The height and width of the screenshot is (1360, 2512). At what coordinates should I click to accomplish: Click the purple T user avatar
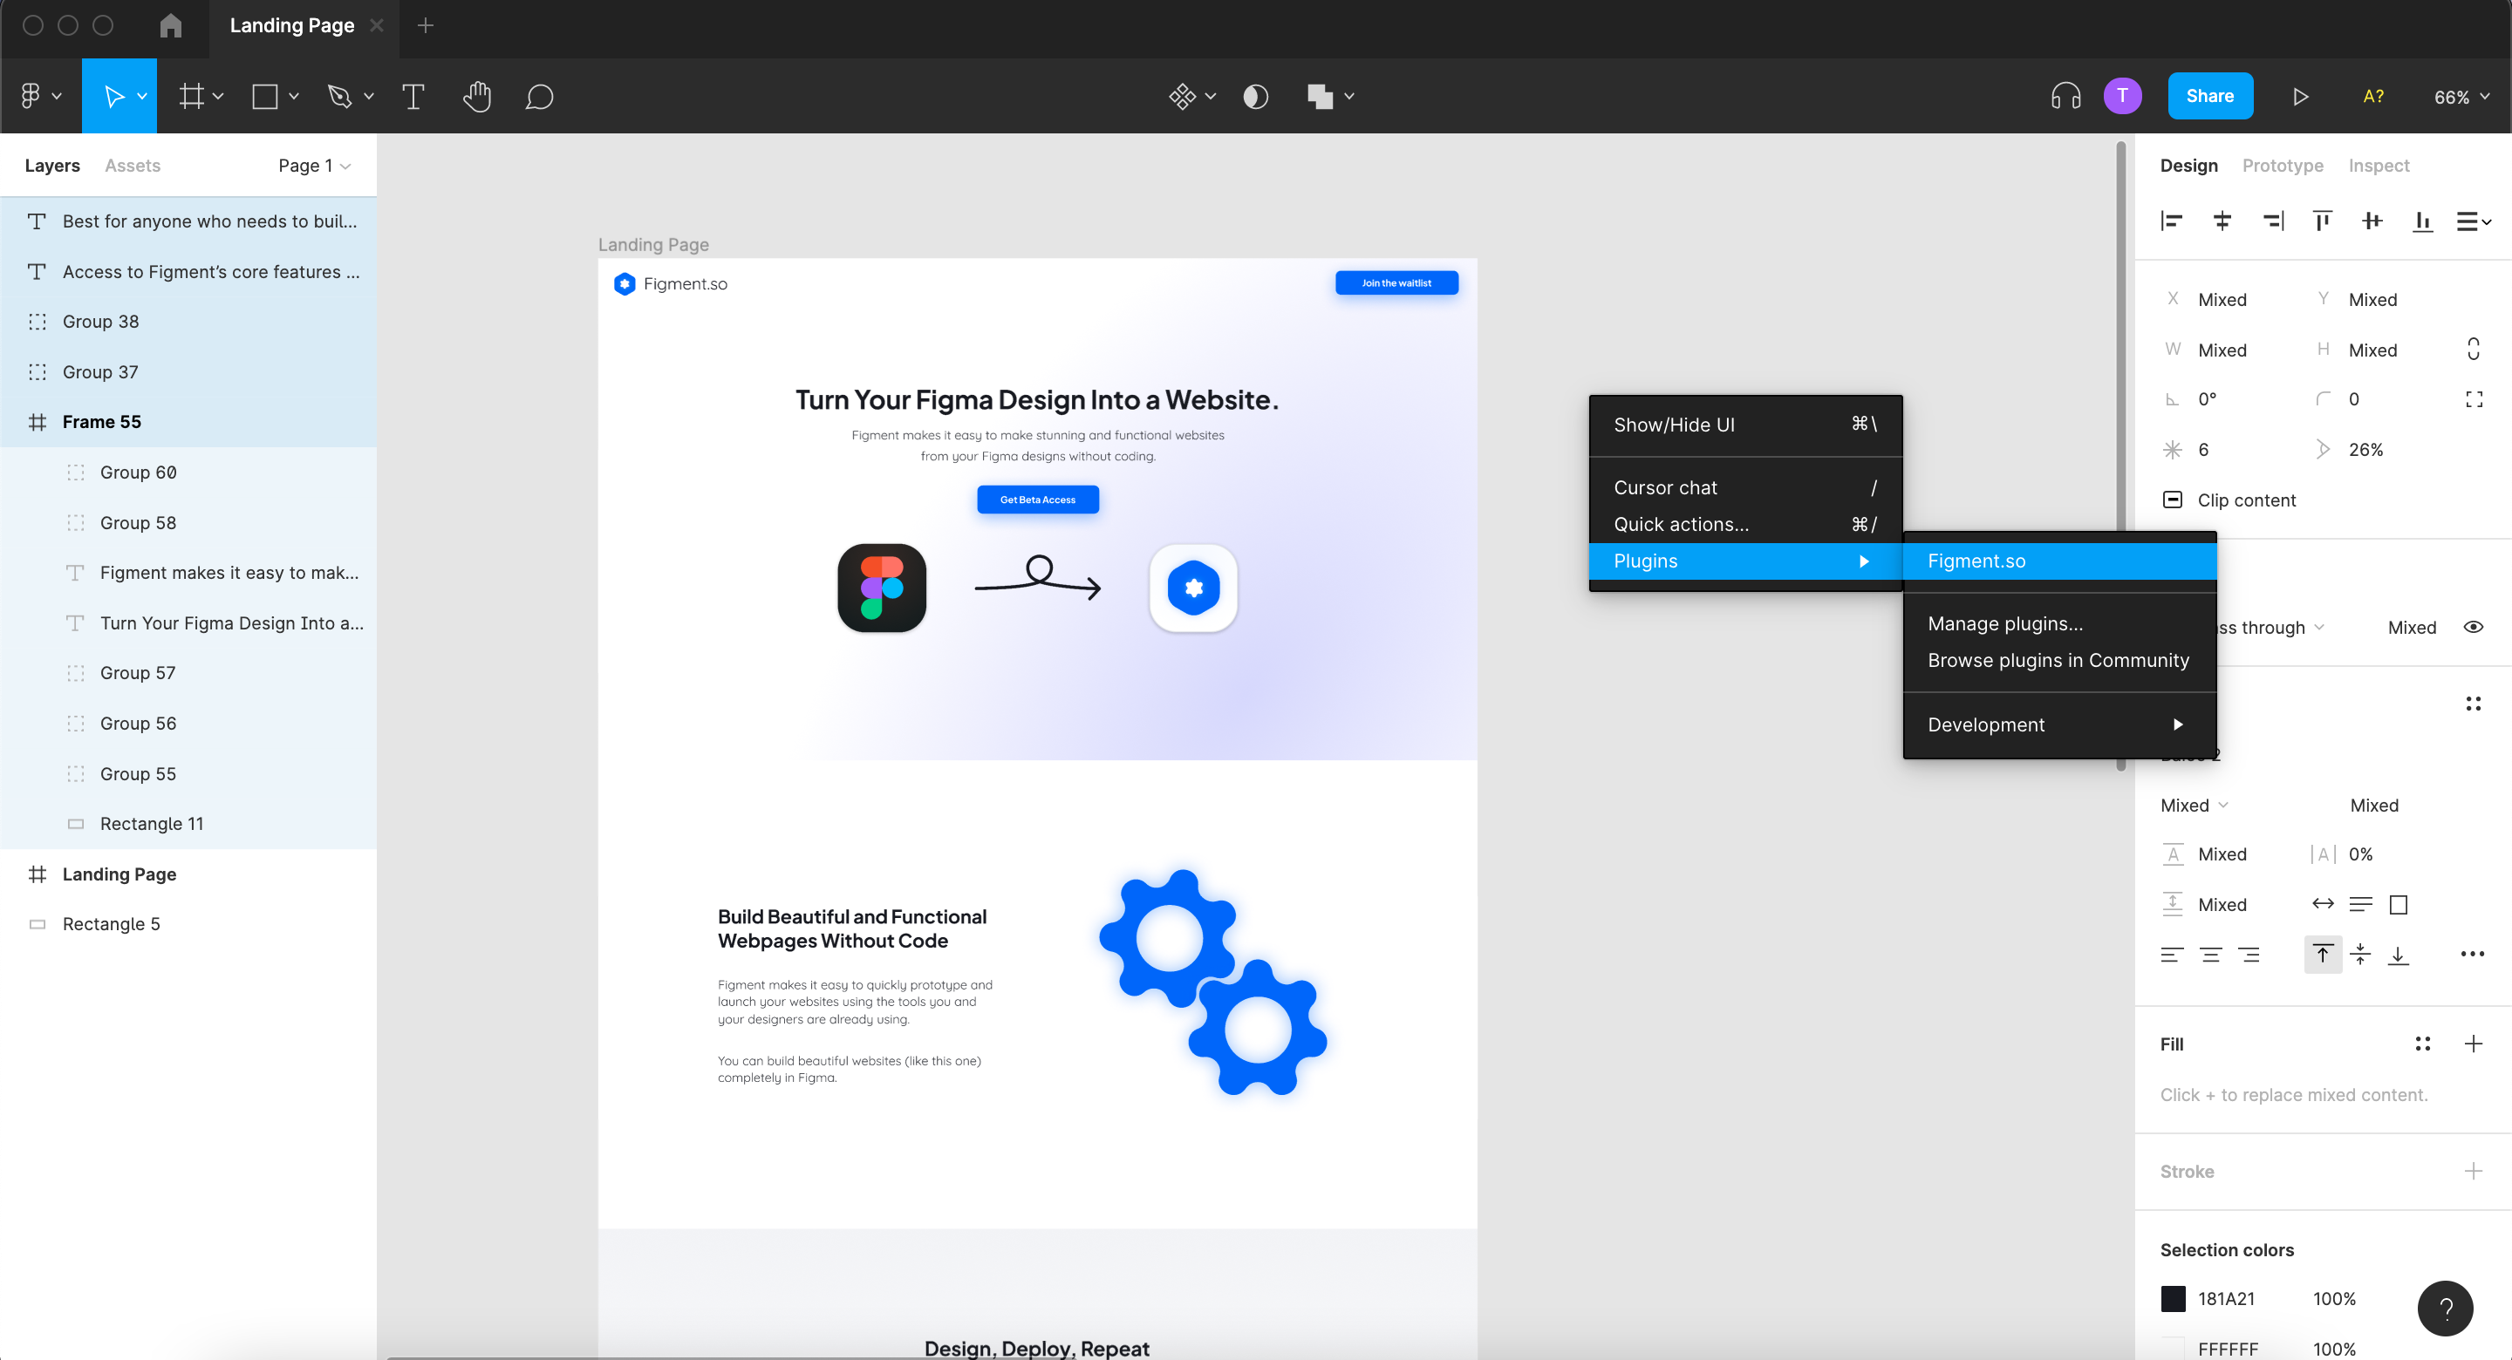pos(2122,96)
